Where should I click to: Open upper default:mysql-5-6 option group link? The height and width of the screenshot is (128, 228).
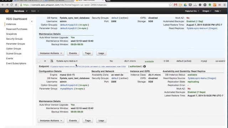coord(69,25)
